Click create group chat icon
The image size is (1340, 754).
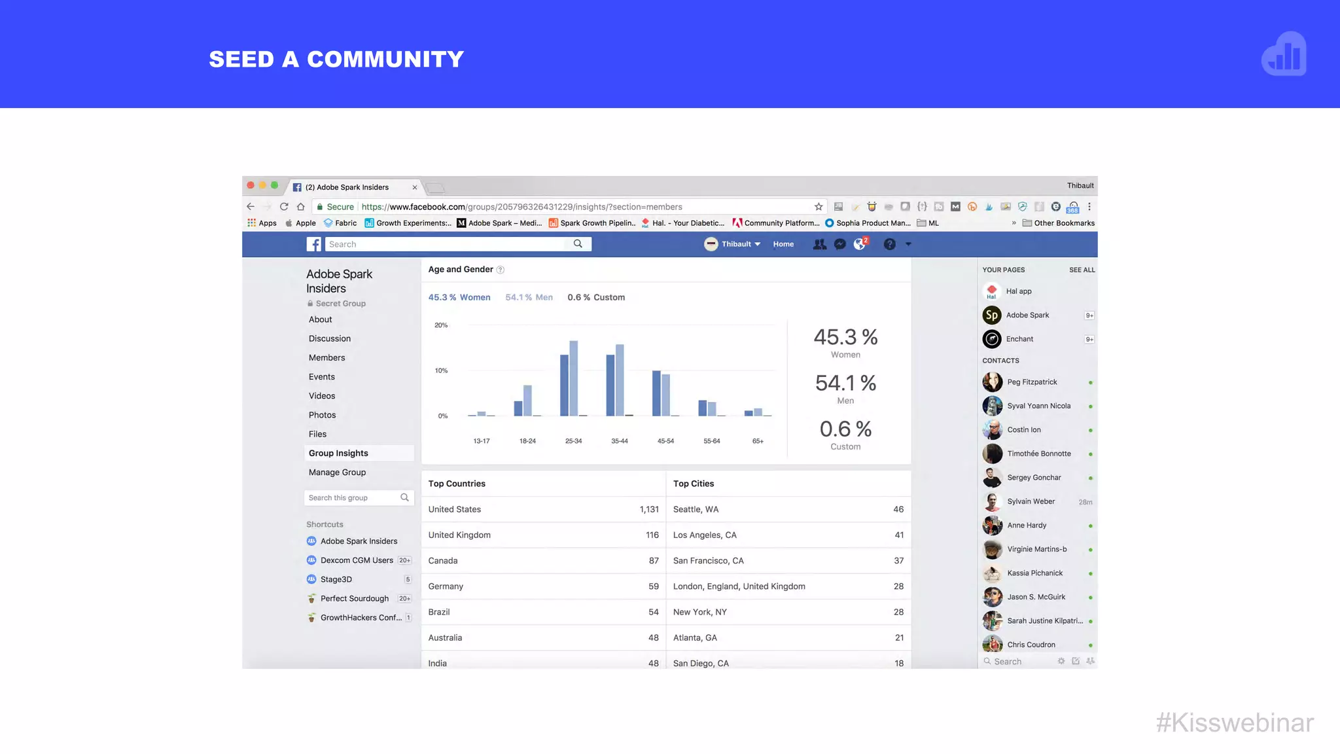point(1090,661)
